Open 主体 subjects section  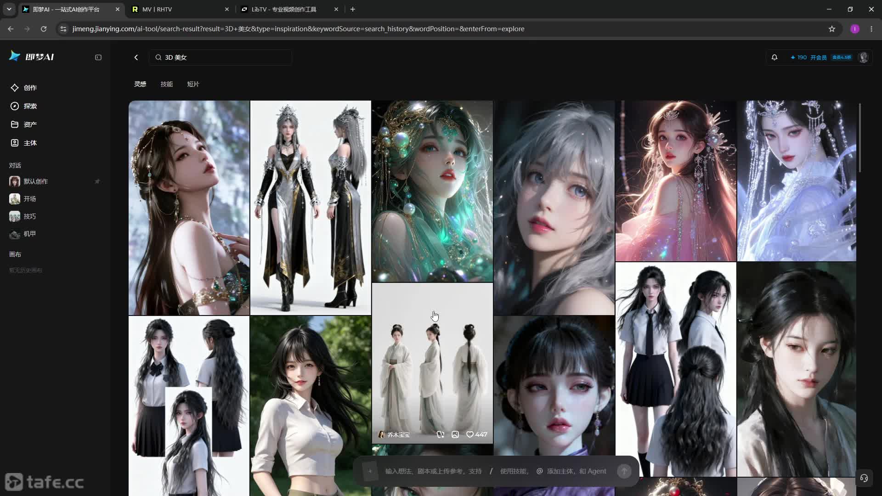coord(24,143)
